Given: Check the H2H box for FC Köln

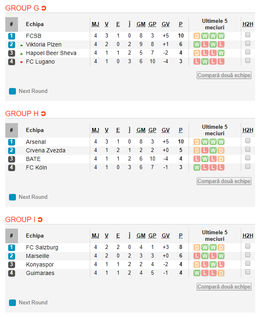Looking at the screenshot, I should coord(247,167).
